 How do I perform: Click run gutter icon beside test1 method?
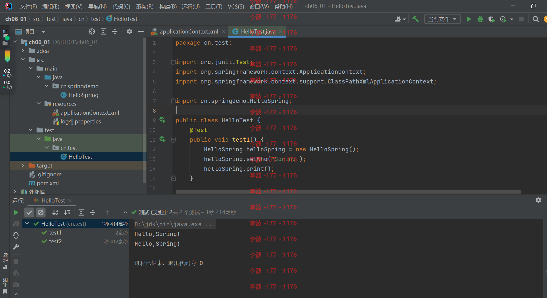click(x=162, y=139)
